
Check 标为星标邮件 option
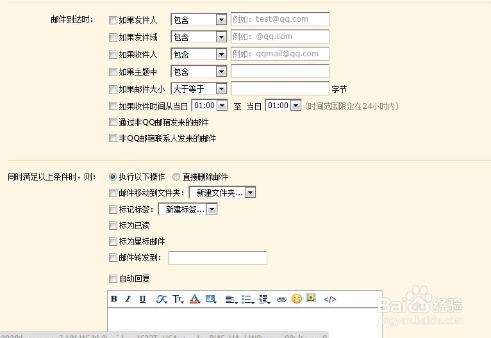coord(113,241)
